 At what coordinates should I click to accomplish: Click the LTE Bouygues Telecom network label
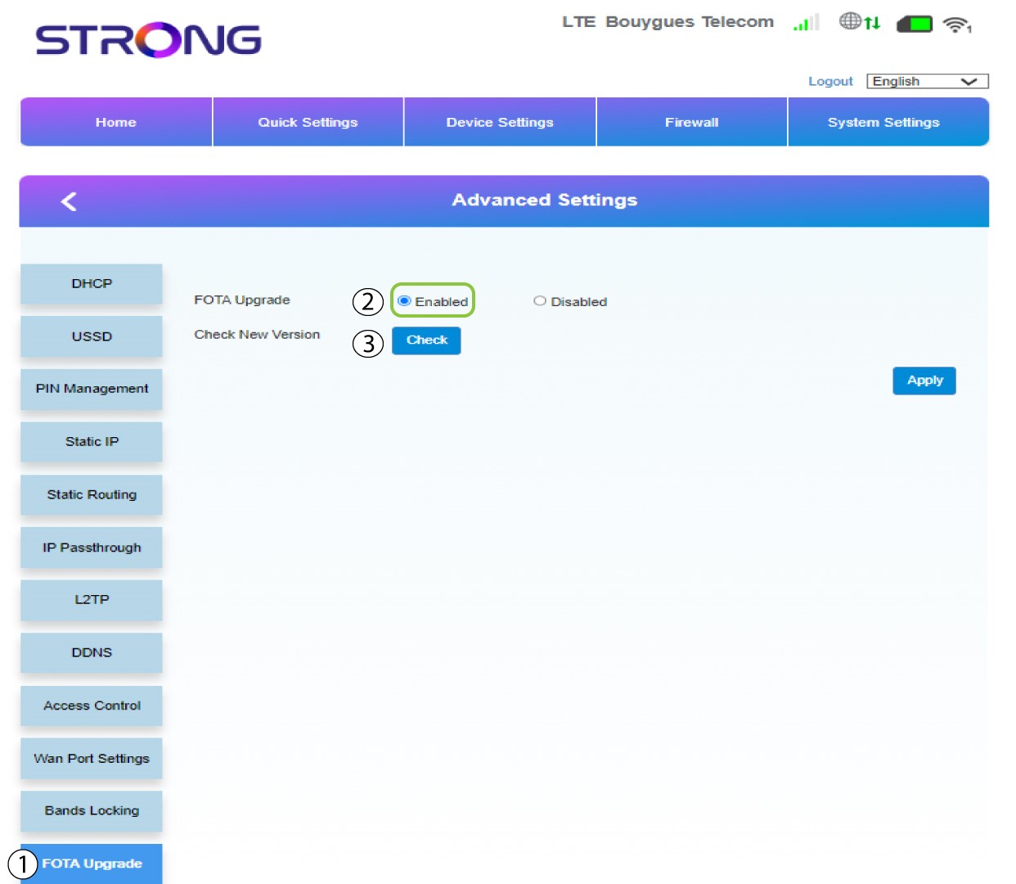point(668,22)
